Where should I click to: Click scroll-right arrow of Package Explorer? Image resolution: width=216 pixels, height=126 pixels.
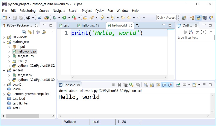coord(53,116)
